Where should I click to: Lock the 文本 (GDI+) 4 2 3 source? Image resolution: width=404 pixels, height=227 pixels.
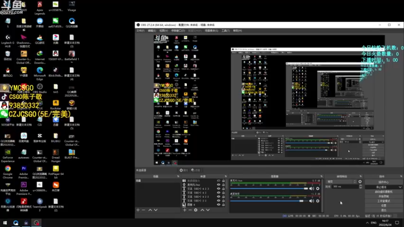[223, 189]
